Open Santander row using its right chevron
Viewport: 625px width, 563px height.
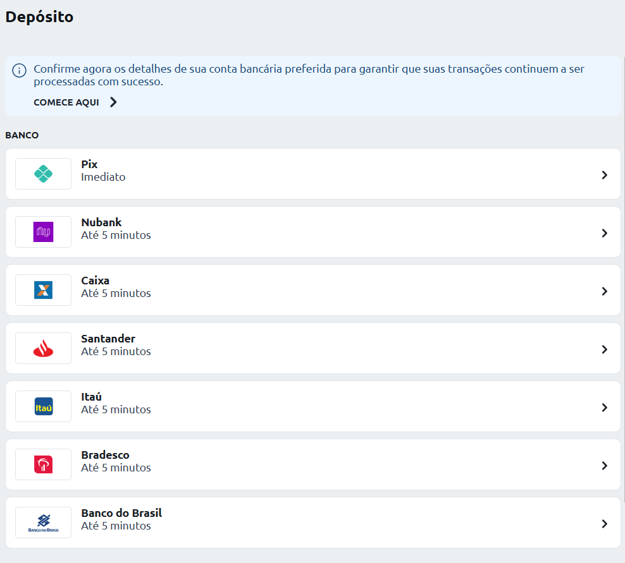604,349
